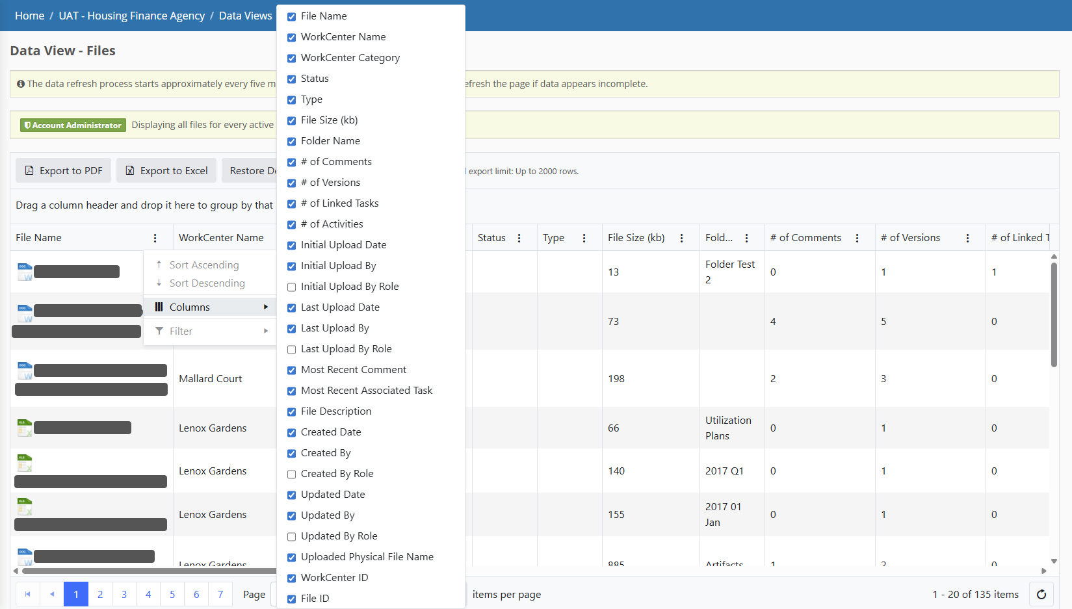
Task: Go to previous page arrow
Action: point(52,594)
